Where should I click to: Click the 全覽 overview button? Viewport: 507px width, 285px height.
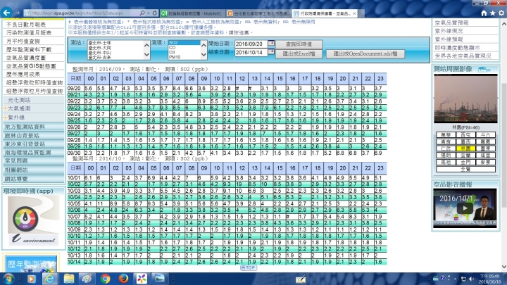[x=465, y=169]
